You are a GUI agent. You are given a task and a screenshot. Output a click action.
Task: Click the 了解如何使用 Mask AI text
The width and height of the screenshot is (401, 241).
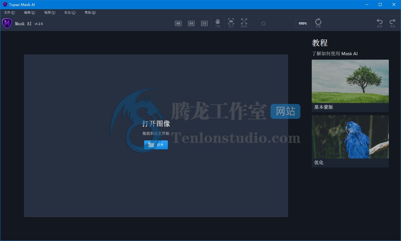tap(335, 54)
